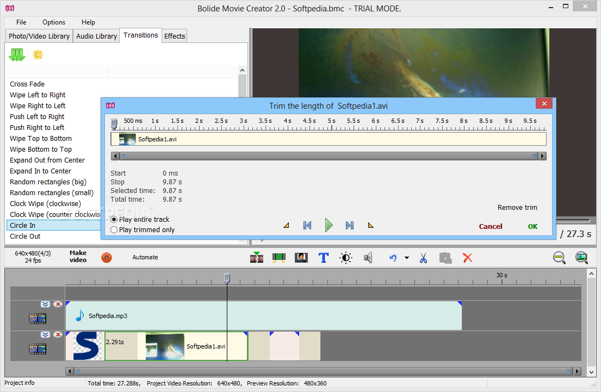
Task: Open the Options menu
Action: [54, 22]
